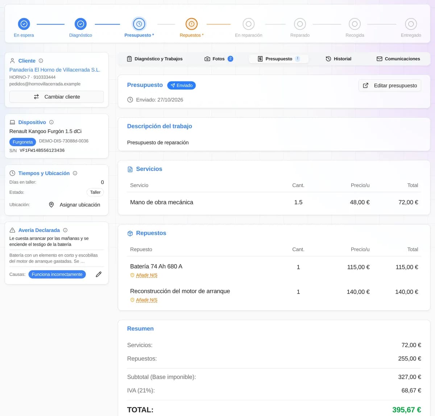Click the Renault Kangoo Furgón 1.5 dCi name
Viewport: 435px width, 416px height.
(45, 132)
